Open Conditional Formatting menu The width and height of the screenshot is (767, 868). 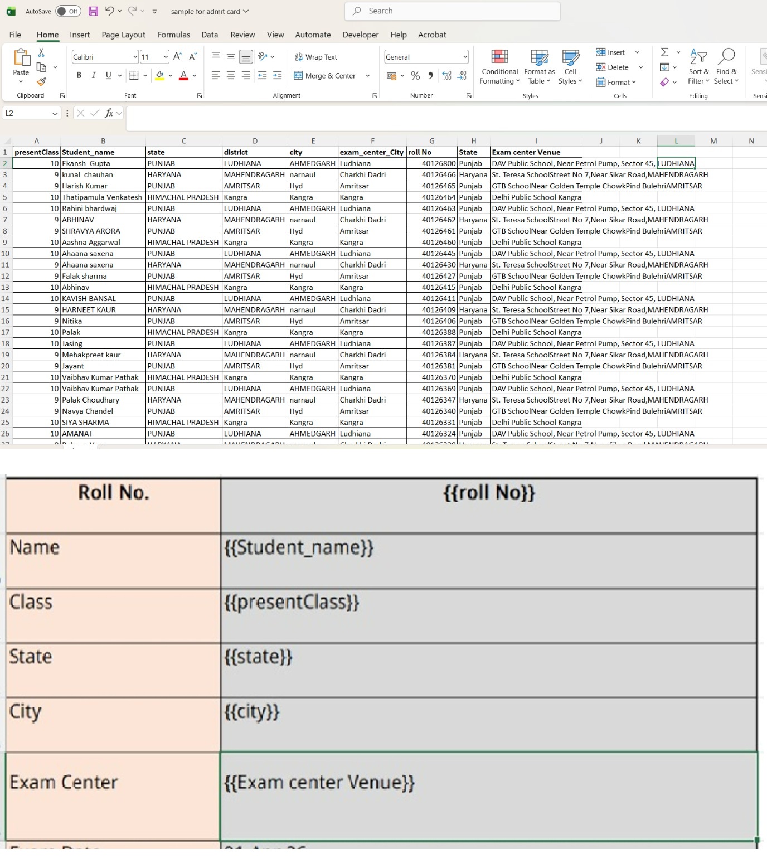click(x=499, y=67)
